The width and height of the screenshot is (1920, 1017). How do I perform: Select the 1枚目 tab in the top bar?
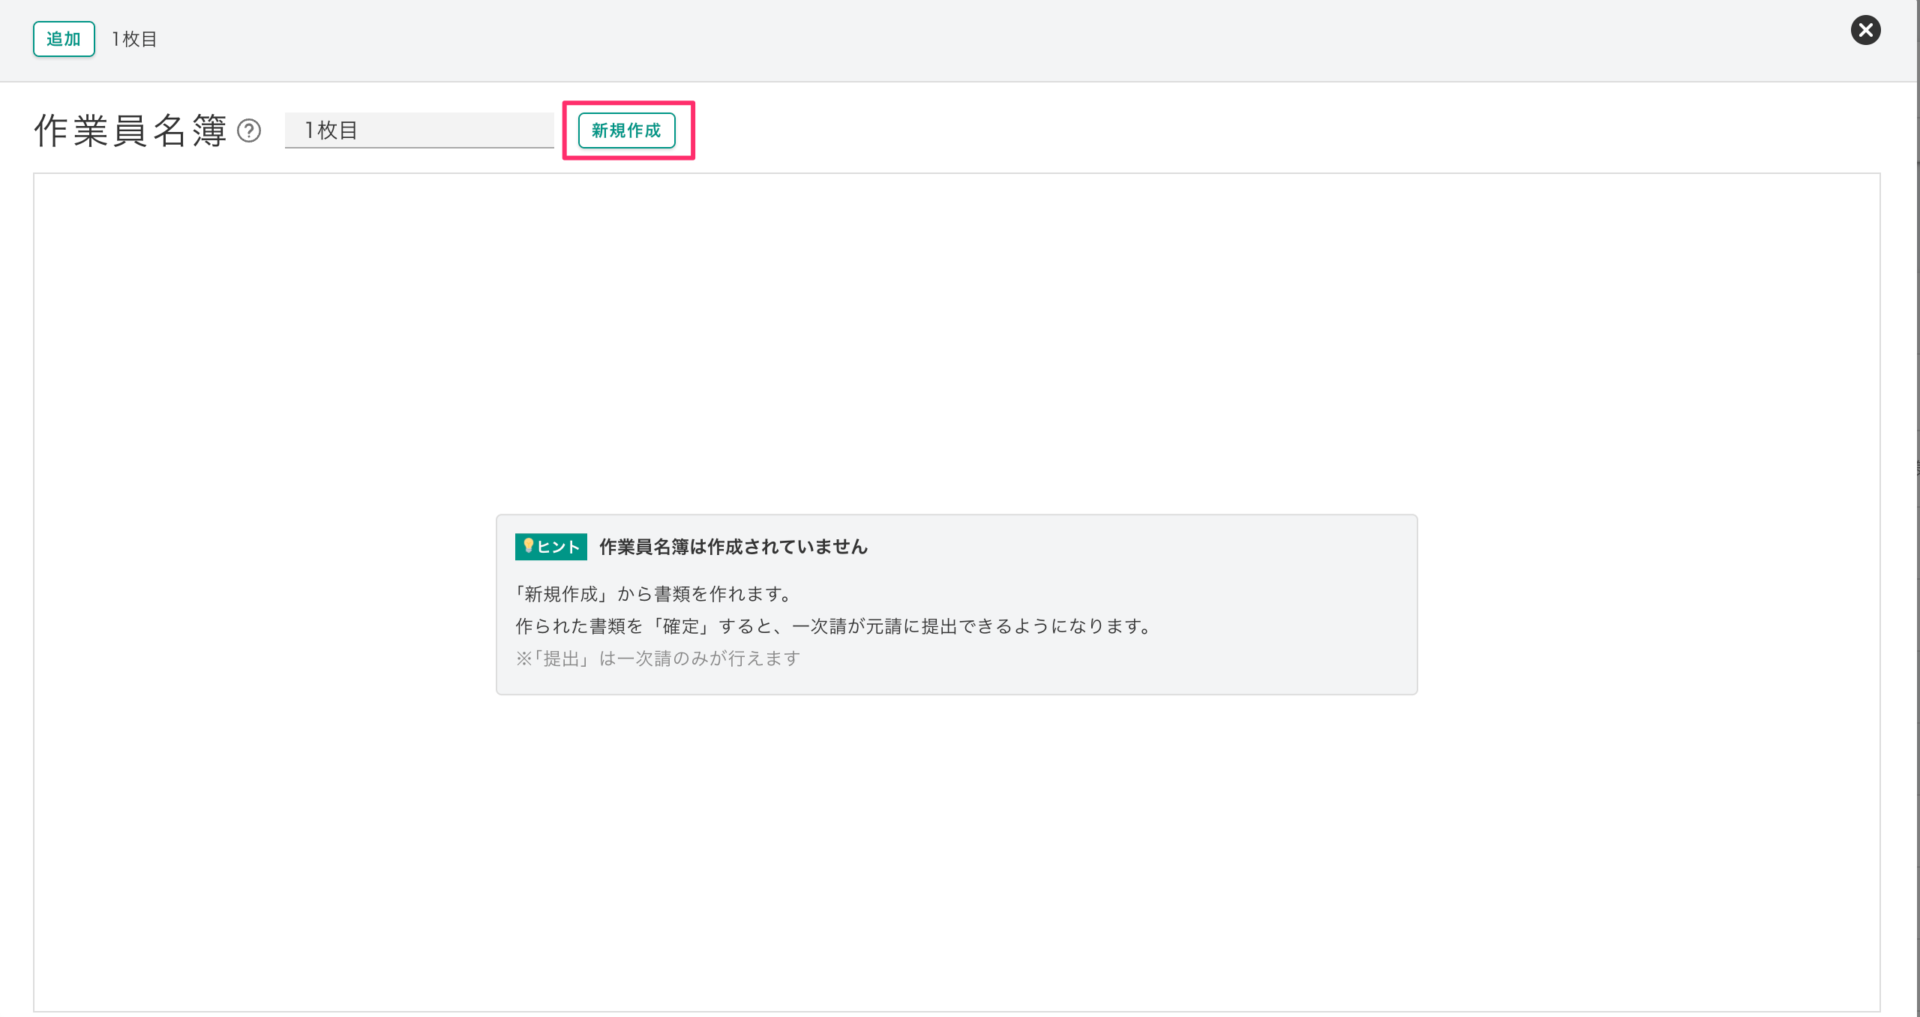coord(134,39)
